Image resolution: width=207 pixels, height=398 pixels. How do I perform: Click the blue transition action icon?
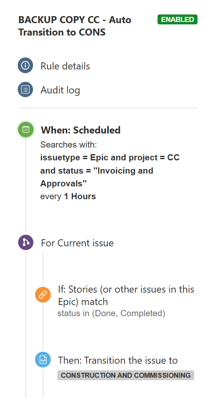click(43, 360)
